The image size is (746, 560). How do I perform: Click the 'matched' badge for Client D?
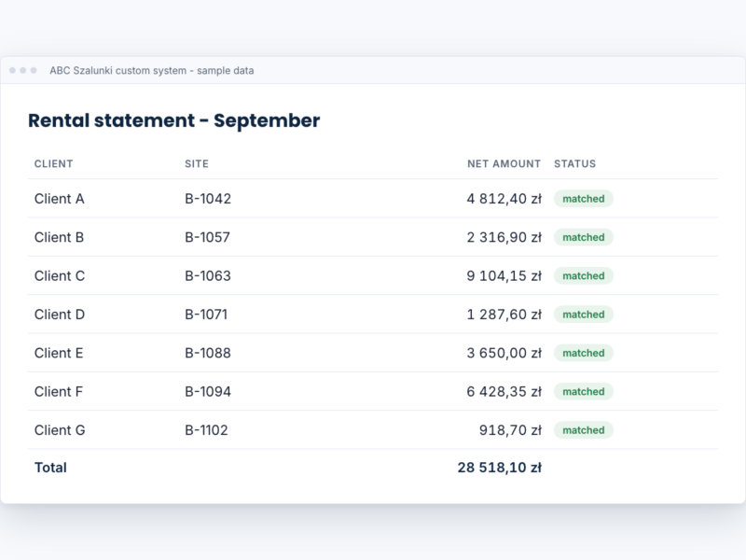(584, 315)
